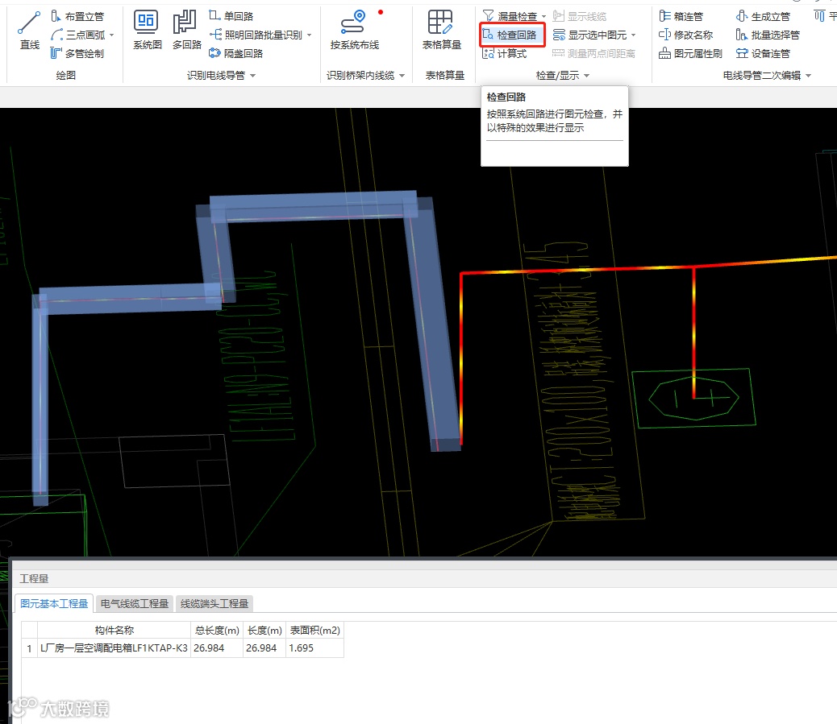Select the 箱连管 tool

coord(681,17)
